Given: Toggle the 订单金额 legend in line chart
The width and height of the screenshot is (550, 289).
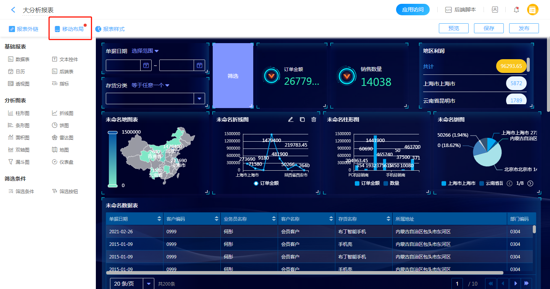Looking at the screenshot, I should click(266, 183).
